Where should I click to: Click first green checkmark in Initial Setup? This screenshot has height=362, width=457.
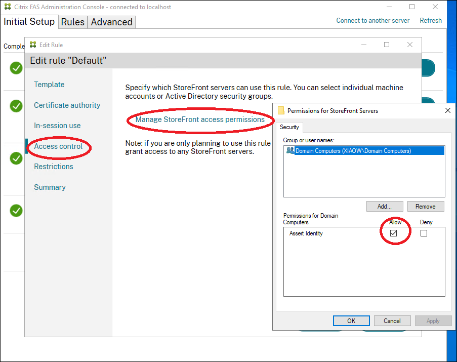tap(16, 68)
